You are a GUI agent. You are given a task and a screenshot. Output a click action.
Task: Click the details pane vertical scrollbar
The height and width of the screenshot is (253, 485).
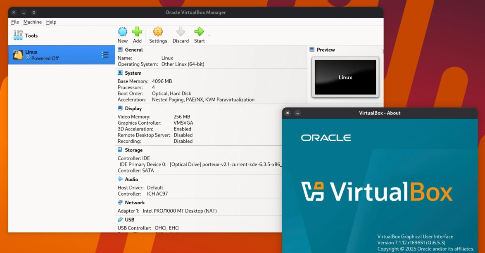point(383,51)
